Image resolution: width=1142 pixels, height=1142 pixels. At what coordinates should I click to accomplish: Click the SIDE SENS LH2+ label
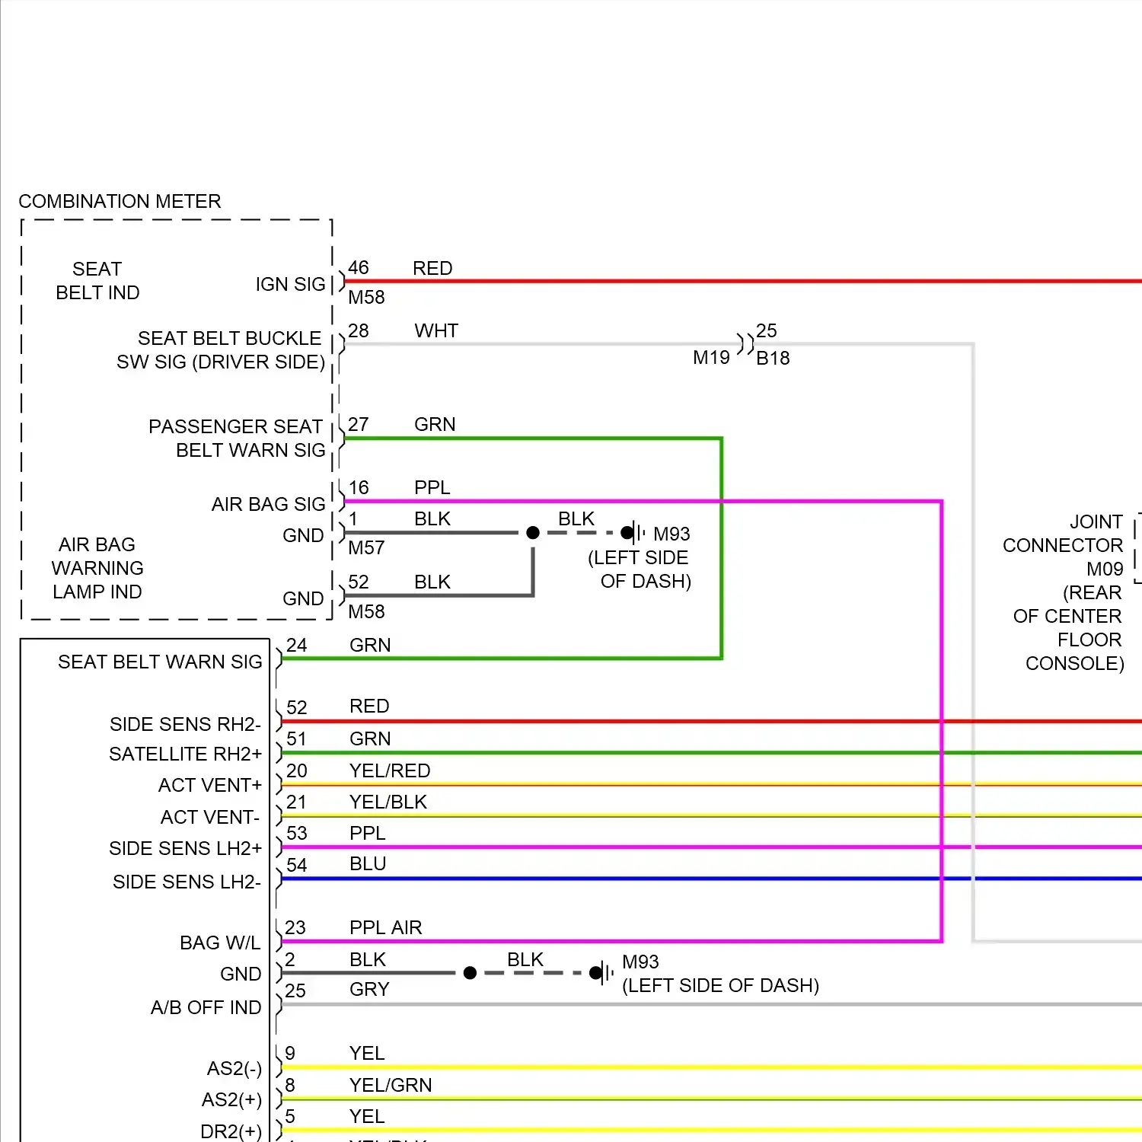pyautogui.click(x=185, y=848)
